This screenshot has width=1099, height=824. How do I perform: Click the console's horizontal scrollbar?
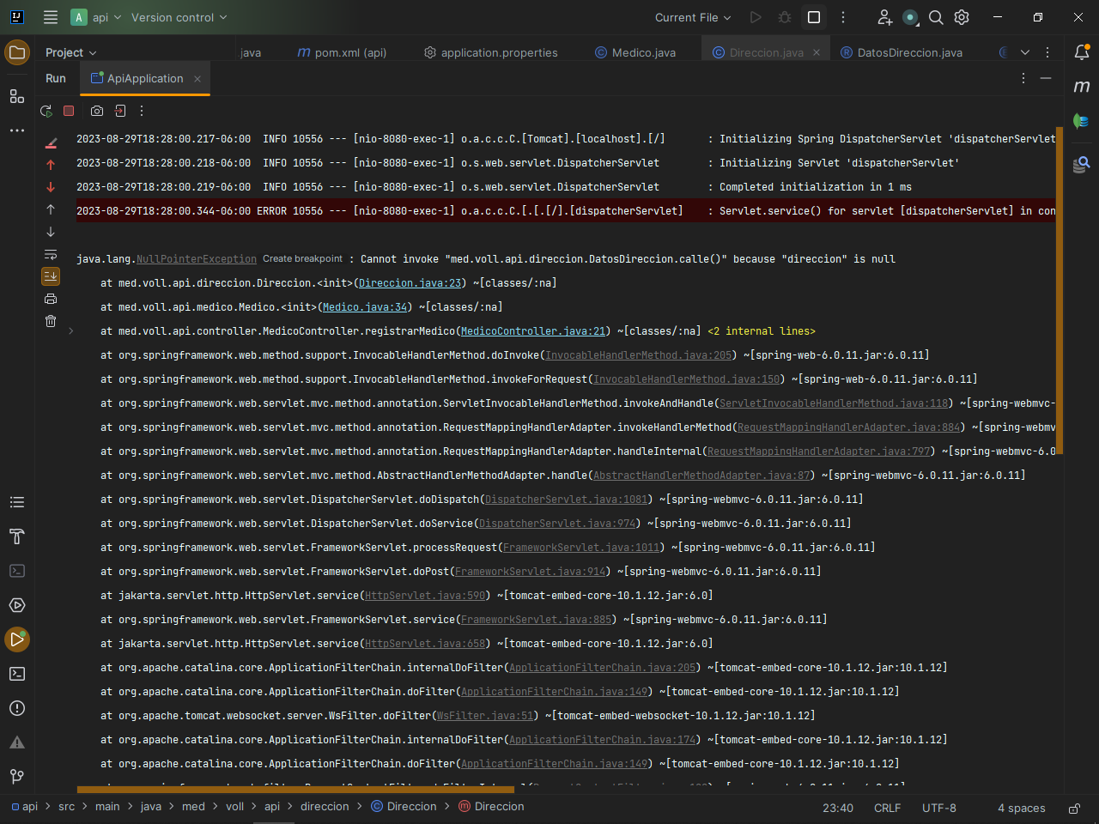click(x=295, y=788)
